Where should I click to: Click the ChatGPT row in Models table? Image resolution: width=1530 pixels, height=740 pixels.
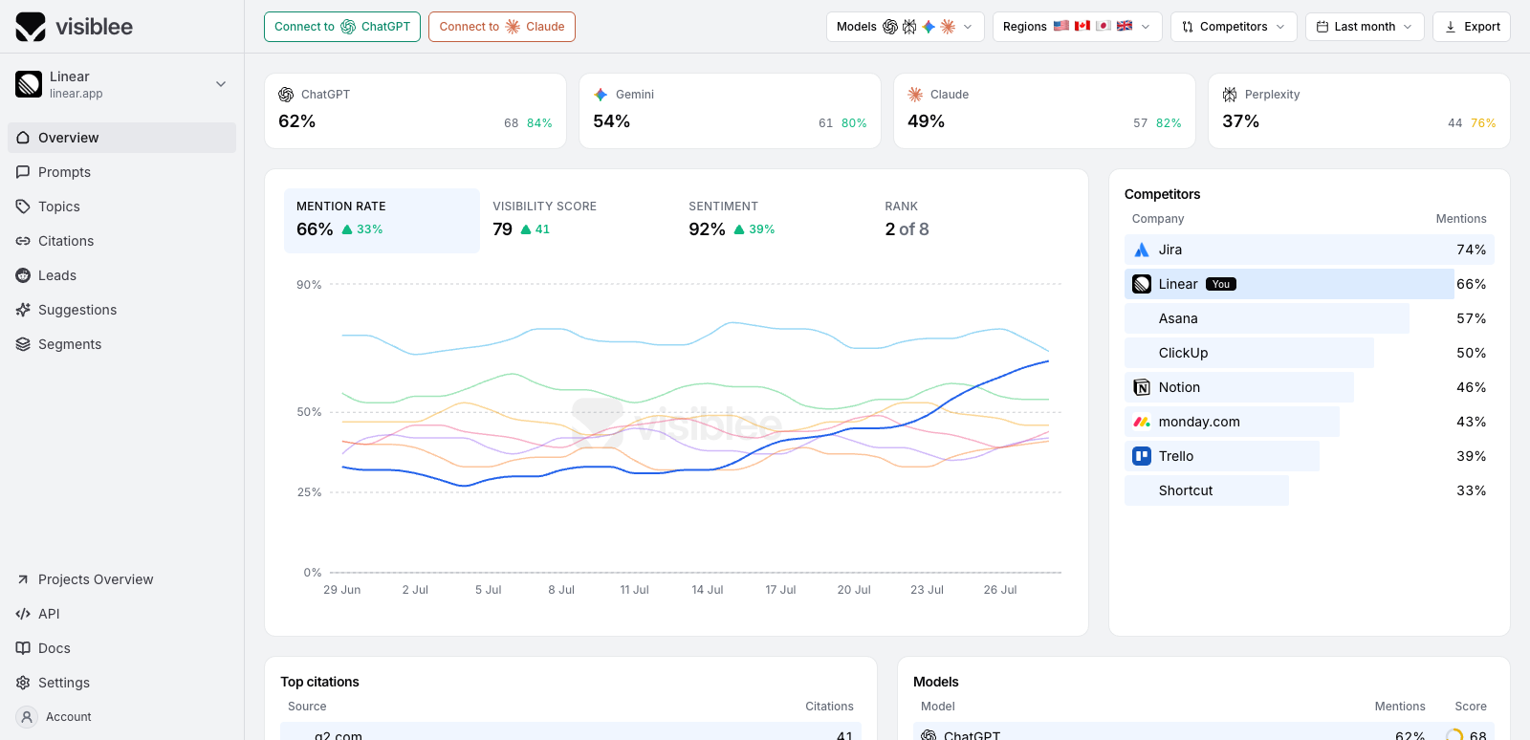(1204, 732)
